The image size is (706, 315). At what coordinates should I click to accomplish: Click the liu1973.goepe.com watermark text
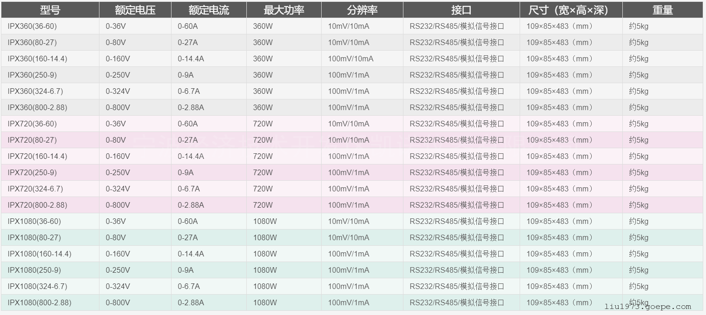point(647,307)
